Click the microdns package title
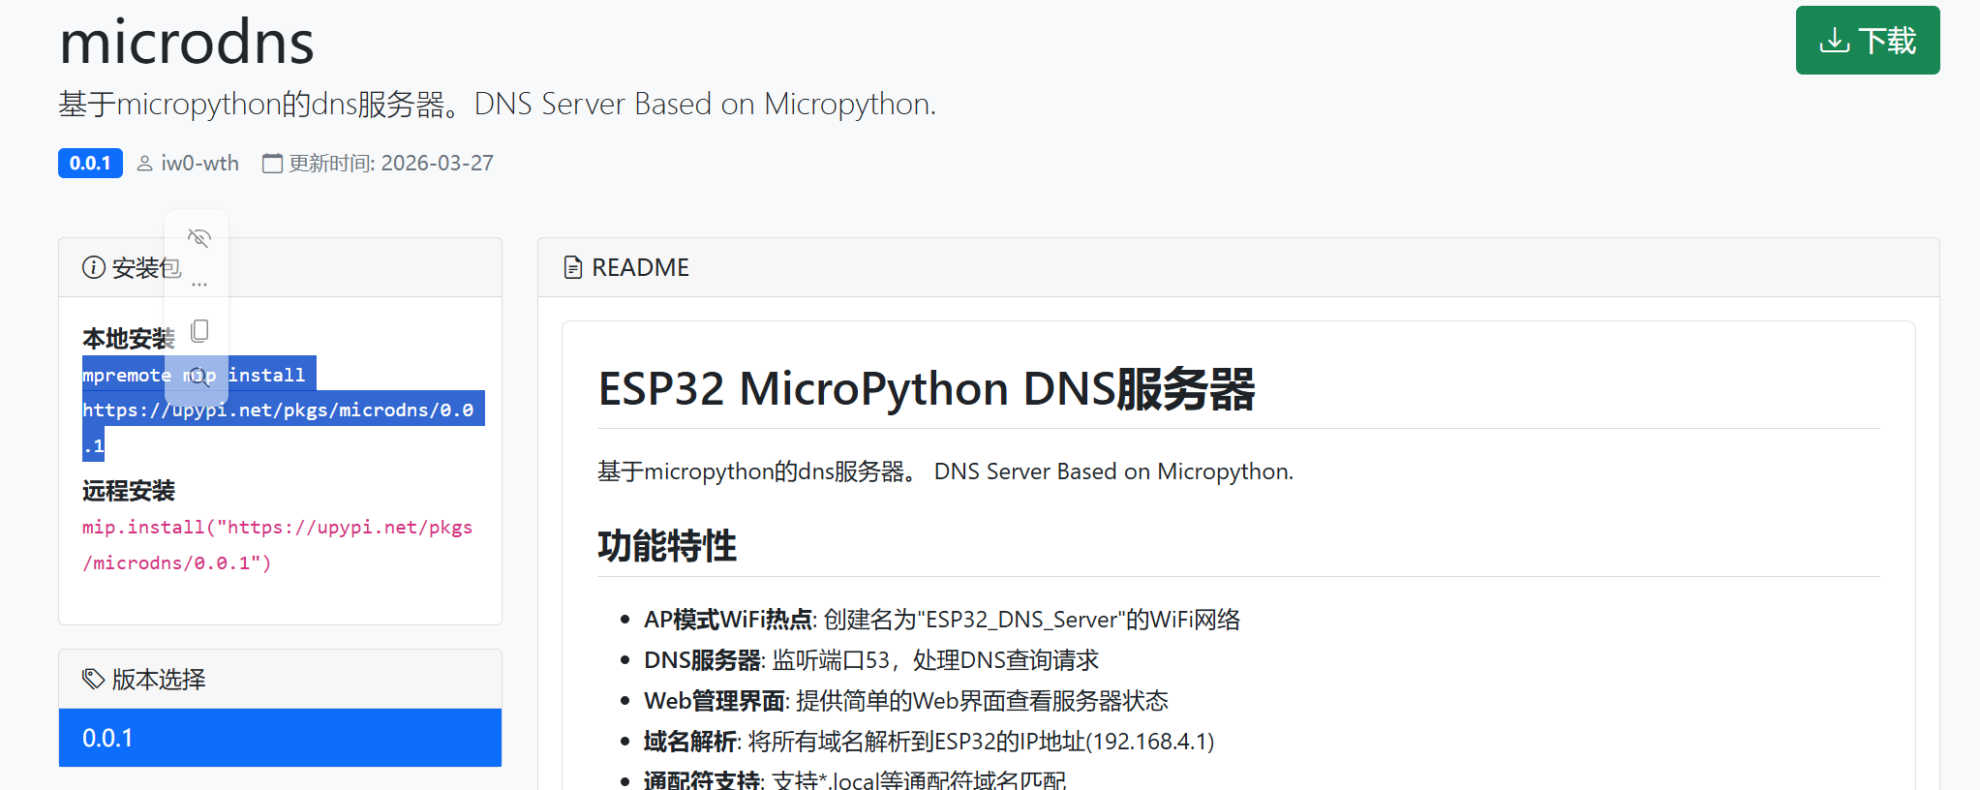The height and width of the screenshot is (790, 1980). [187, 43]
